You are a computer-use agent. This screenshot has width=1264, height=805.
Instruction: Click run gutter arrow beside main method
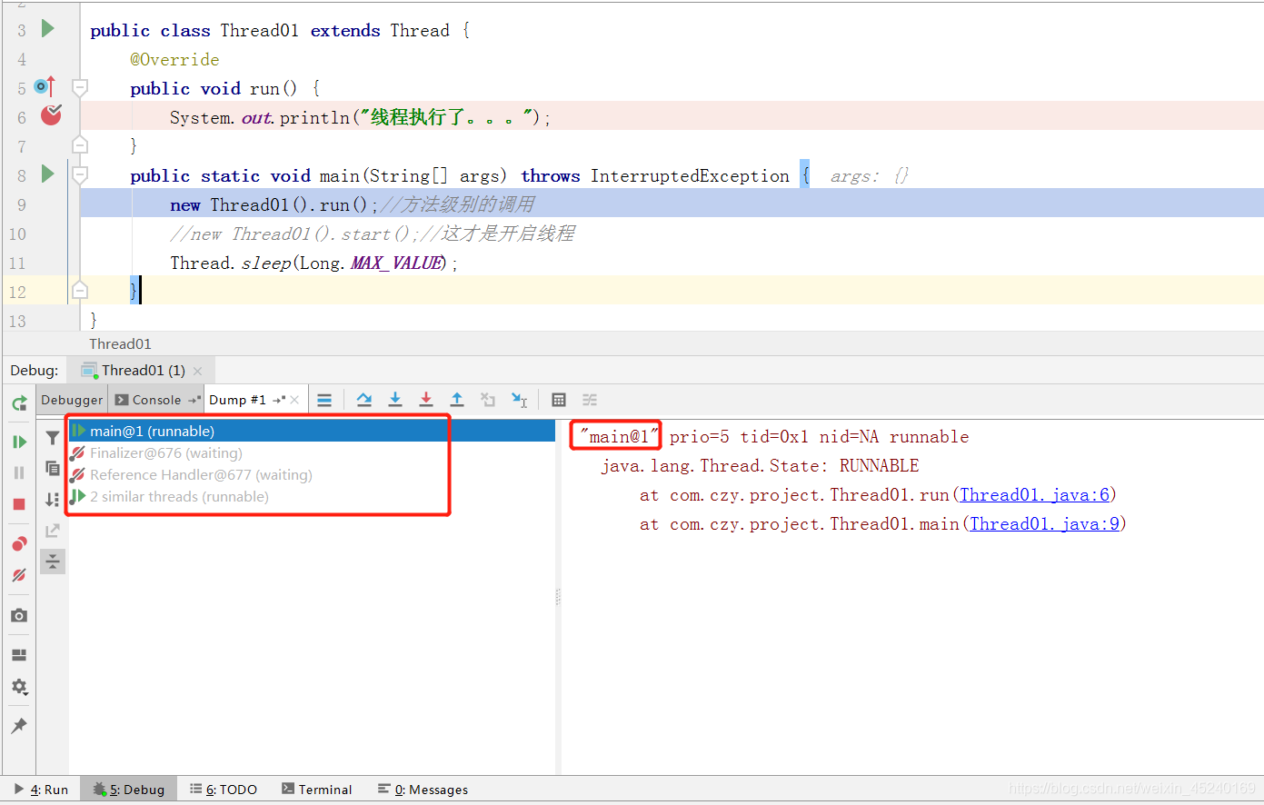[x=48, y=174]
